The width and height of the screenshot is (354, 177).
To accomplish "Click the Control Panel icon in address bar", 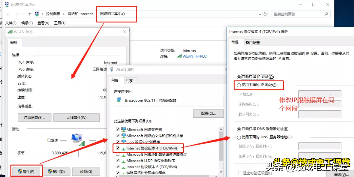I will click(x=37, y=14).
